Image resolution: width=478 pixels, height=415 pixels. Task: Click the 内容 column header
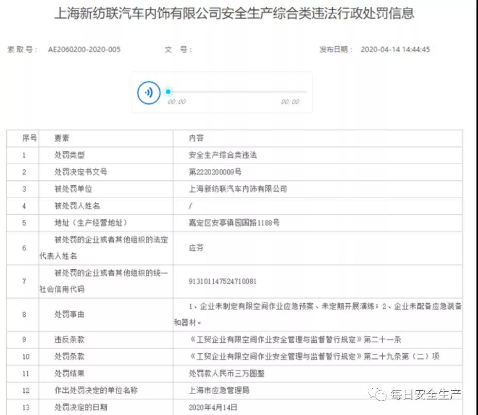[196, 138]
